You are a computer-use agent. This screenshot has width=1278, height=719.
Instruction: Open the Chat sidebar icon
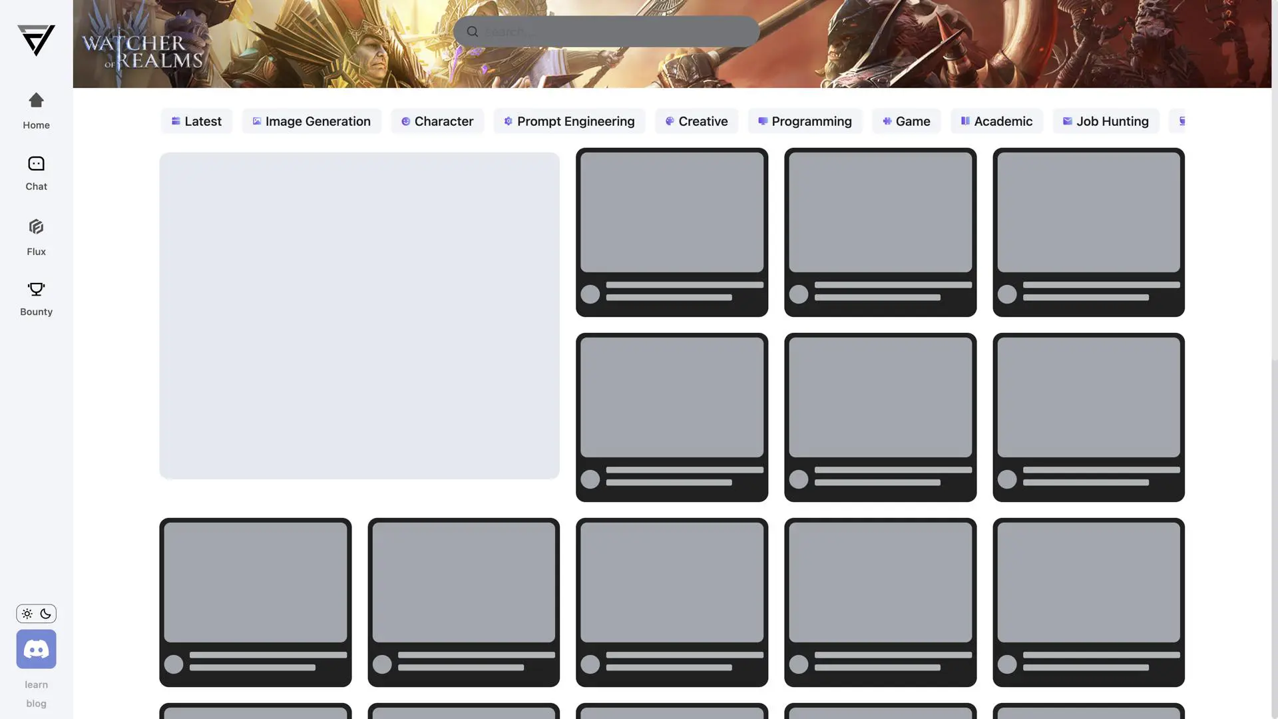tap(36, 164)
